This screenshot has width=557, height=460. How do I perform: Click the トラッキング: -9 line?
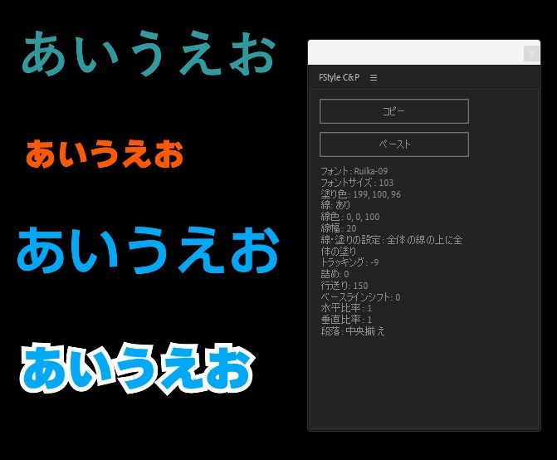[349, 262]
